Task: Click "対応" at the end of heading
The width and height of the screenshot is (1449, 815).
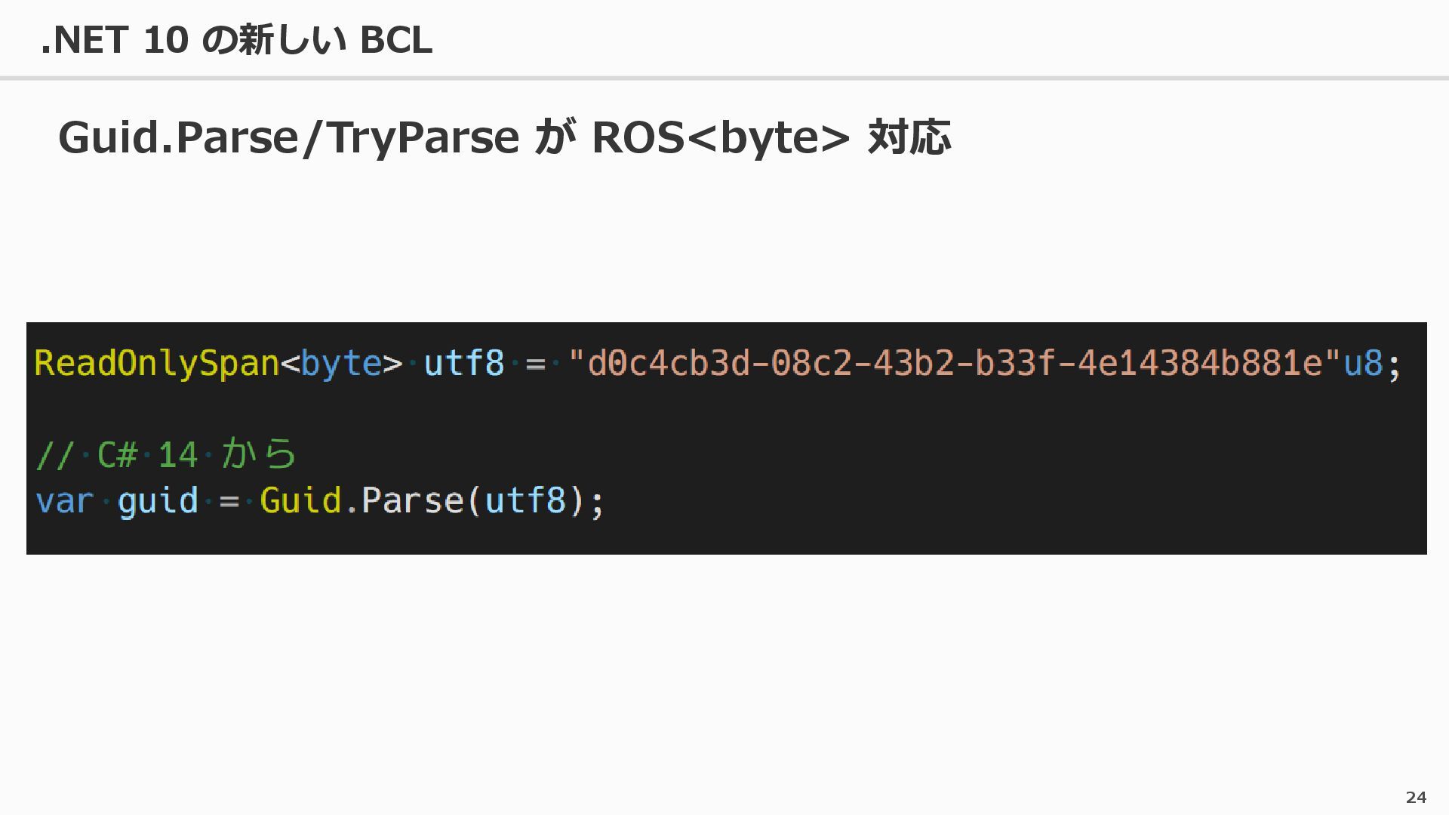Action: (909, 137)
